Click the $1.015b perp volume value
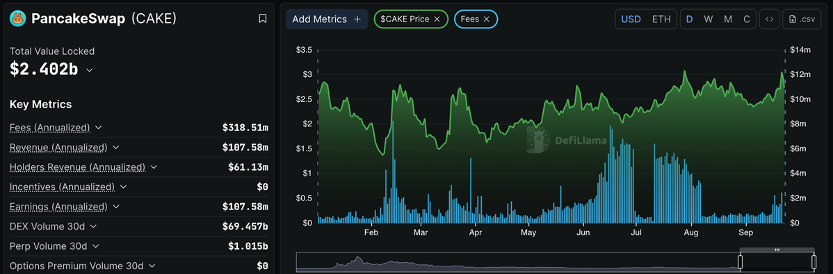This screenshot has width=833, height=274. click(x=248, y=246)
